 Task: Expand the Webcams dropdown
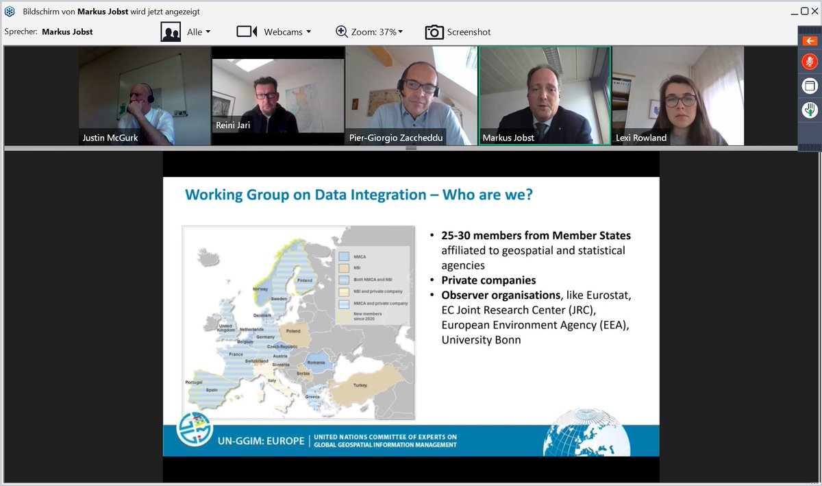tap(288, 32)
